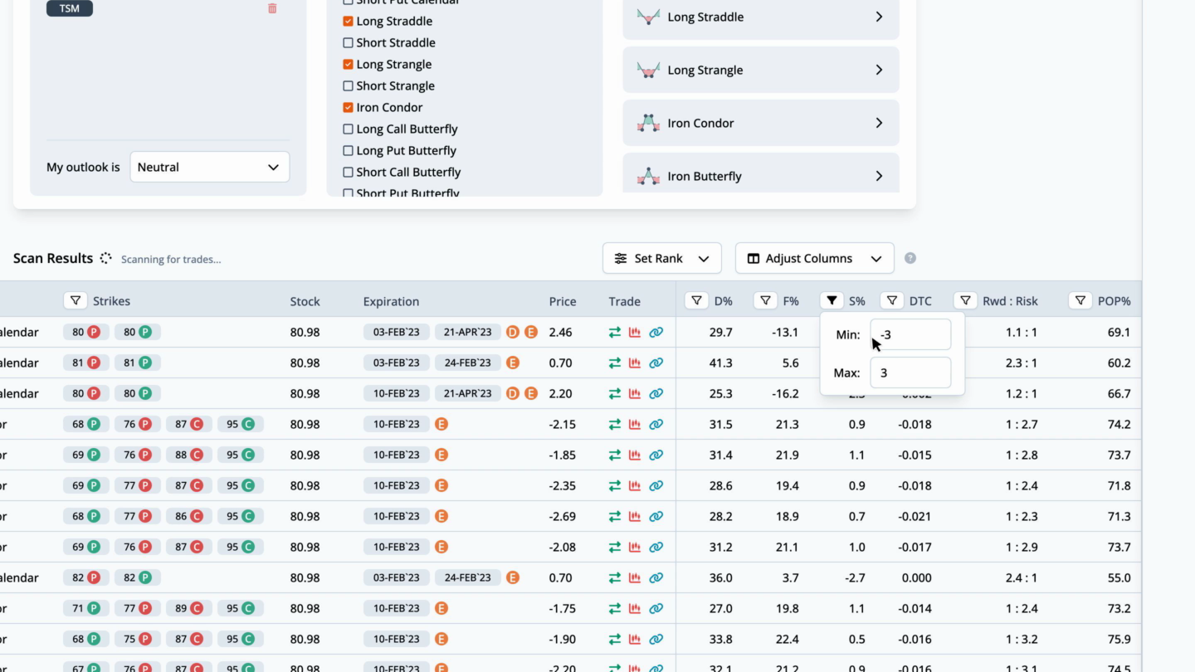This screenshot has width=1195, height=672.
Task: Uncheck the Iron Condor checkbox
Action: click(348, 108)
